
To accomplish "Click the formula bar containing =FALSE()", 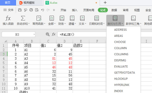I will click(x=82, y=35).
